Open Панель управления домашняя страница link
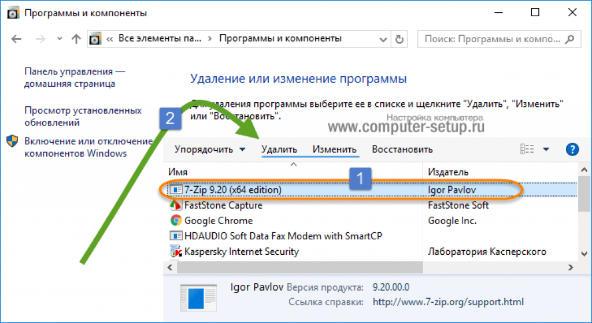 coord(75,77)
